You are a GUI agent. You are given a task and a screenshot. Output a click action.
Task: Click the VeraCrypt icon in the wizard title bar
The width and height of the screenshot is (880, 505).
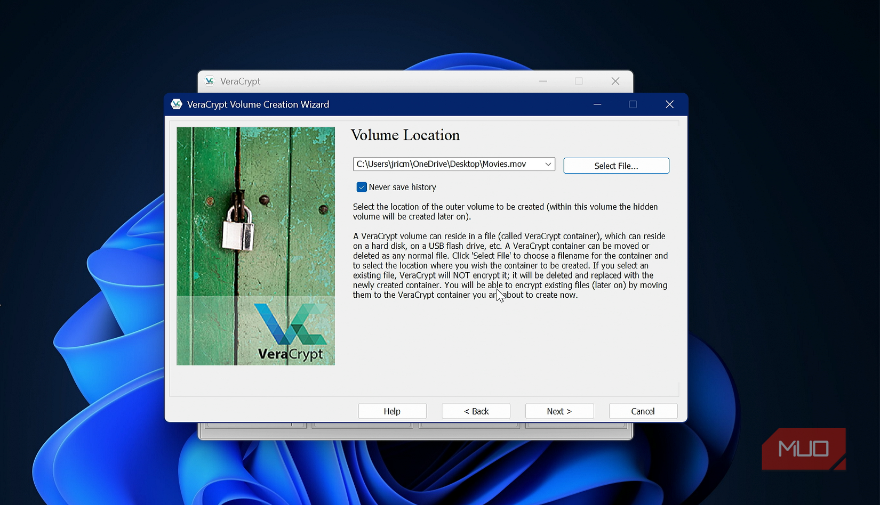coord(177,104)
